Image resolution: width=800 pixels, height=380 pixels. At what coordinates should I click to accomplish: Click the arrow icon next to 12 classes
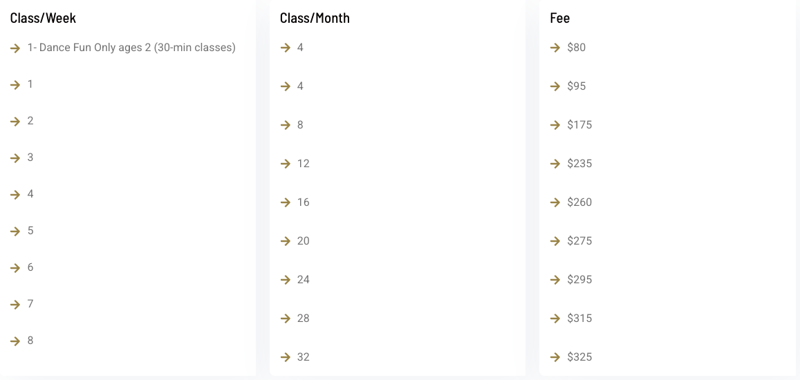[x=285, y=164]
